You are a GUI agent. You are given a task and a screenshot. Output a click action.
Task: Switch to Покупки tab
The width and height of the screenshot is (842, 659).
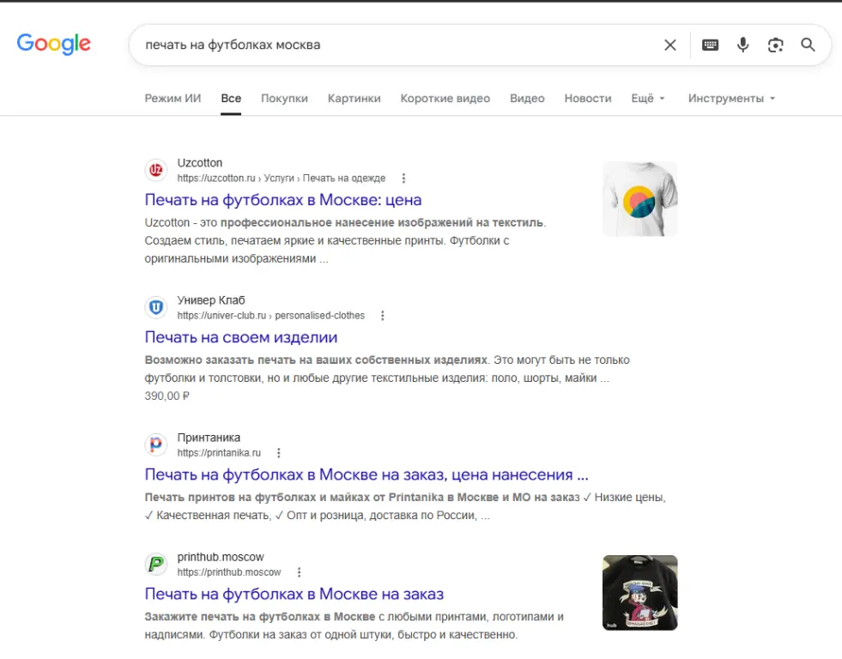click(x=285, y=98)
